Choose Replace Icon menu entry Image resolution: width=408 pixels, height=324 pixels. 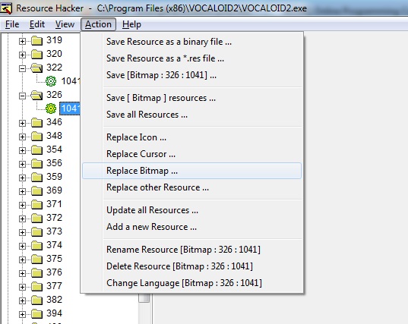click(191, 137)
